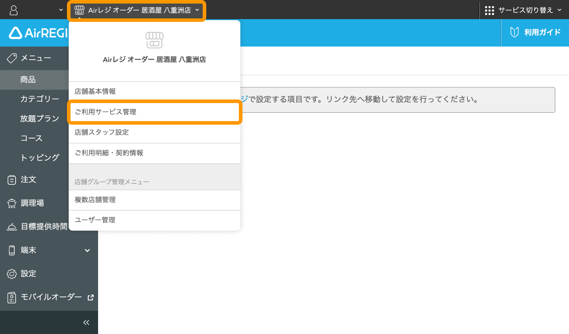Image resolution: width=569 pixels, height=334 pixels.
Task: Click the メニュー sidebar heading text
Action: tap(36, 58)
